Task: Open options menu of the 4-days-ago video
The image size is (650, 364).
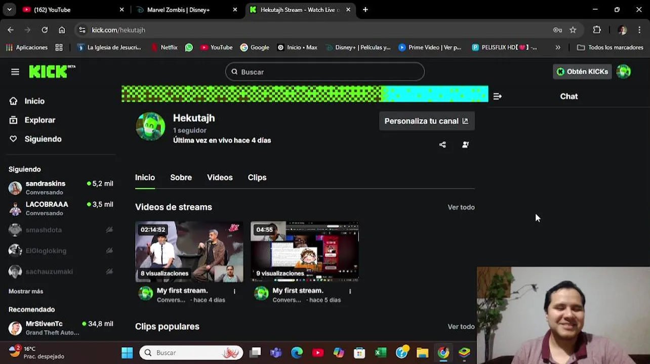Action: tap(234, 291)
